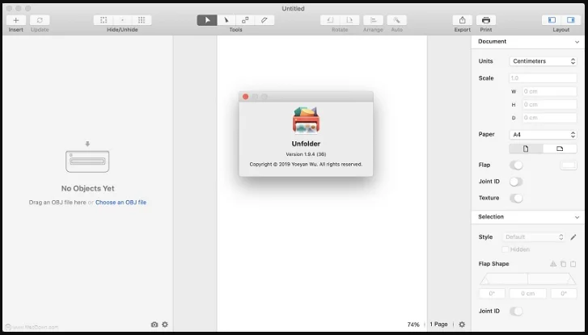Screen dimensions: 588x335
Task: Click the Export share icon
Action: tap(463, 20)
